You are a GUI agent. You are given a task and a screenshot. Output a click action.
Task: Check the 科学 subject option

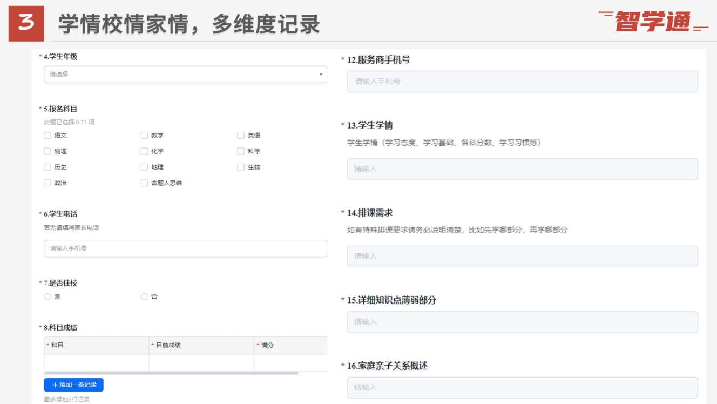coord(241,151)
